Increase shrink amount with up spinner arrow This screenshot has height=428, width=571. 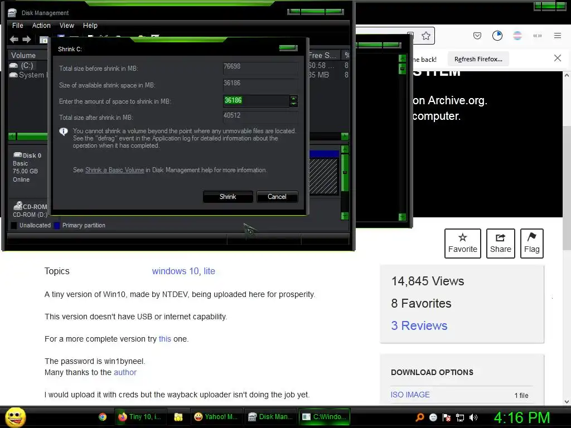293,98
